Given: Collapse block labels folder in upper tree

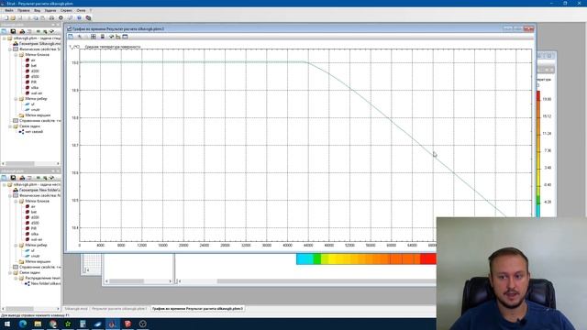Looking at the screenshot, I should 17,55.
